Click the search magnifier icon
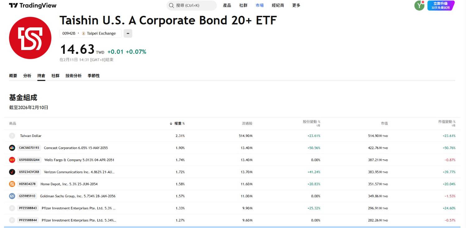 (x=172, y=5)
